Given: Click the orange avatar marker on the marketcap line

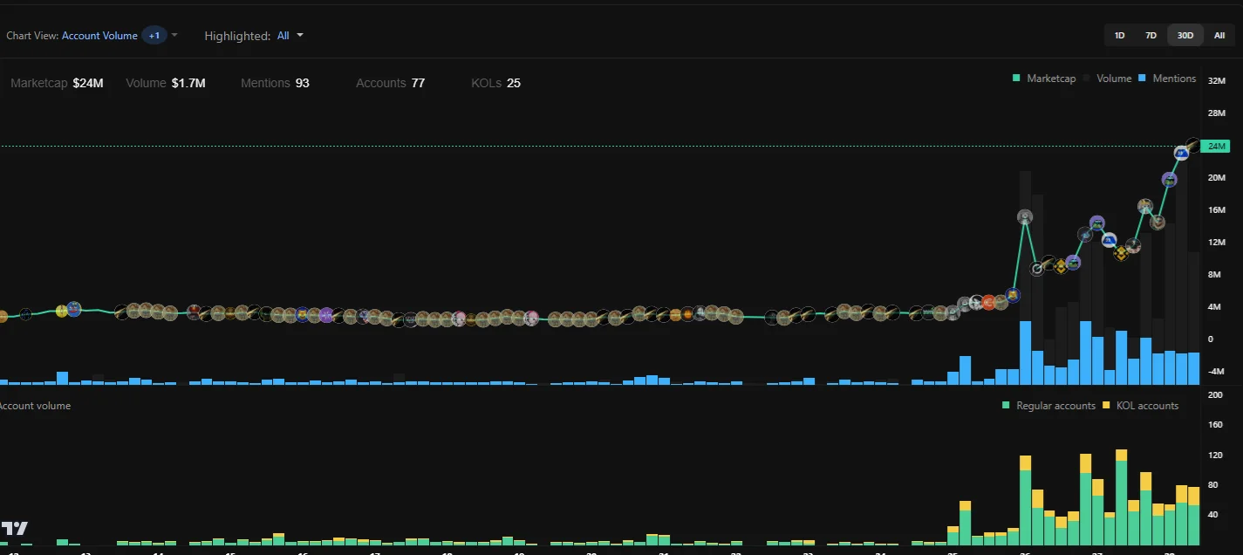Looking at the screenshot, I should (988, 303).
